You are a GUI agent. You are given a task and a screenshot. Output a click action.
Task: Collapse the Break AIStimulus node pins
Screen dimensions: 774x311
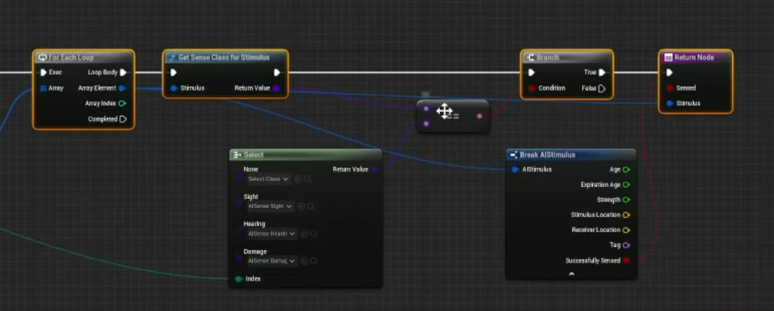[571, 275]
